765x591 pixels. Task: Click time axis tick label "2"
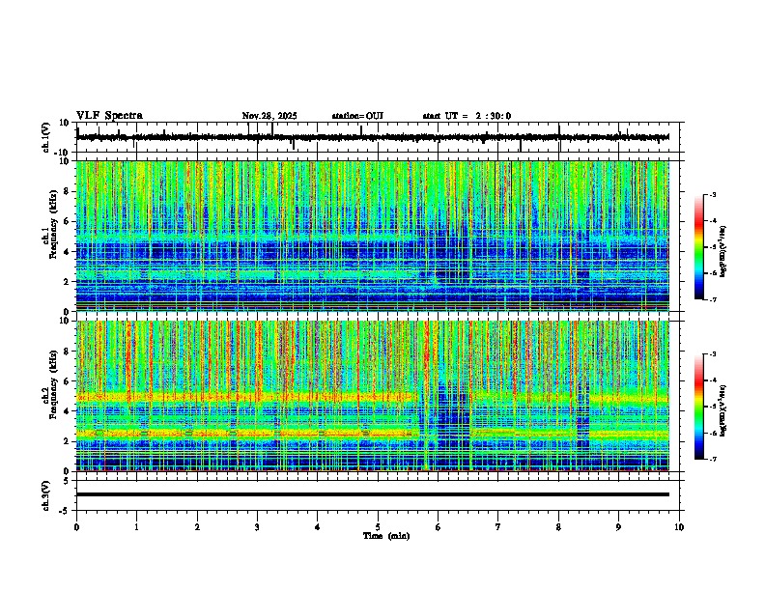tap(197, 527)
